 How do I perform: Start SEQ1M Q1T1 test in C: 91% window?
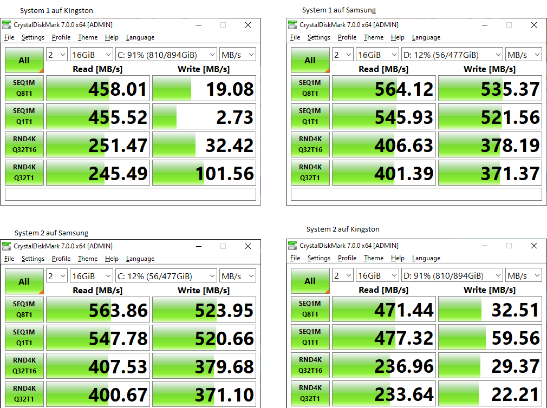(24, 116)
